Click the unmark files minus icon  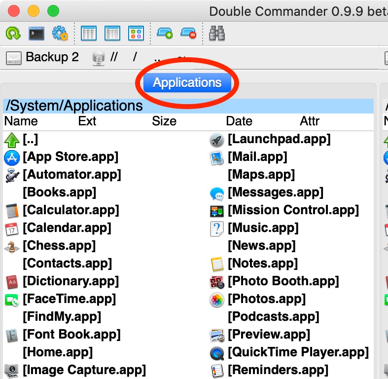point(188,34)
